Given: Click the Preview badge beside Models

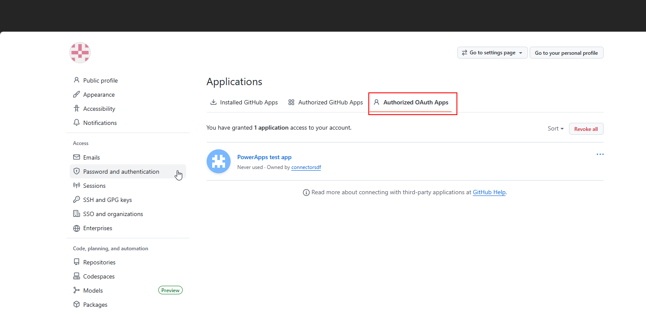Looking at the screenshot, I should [x=170, y=290].
